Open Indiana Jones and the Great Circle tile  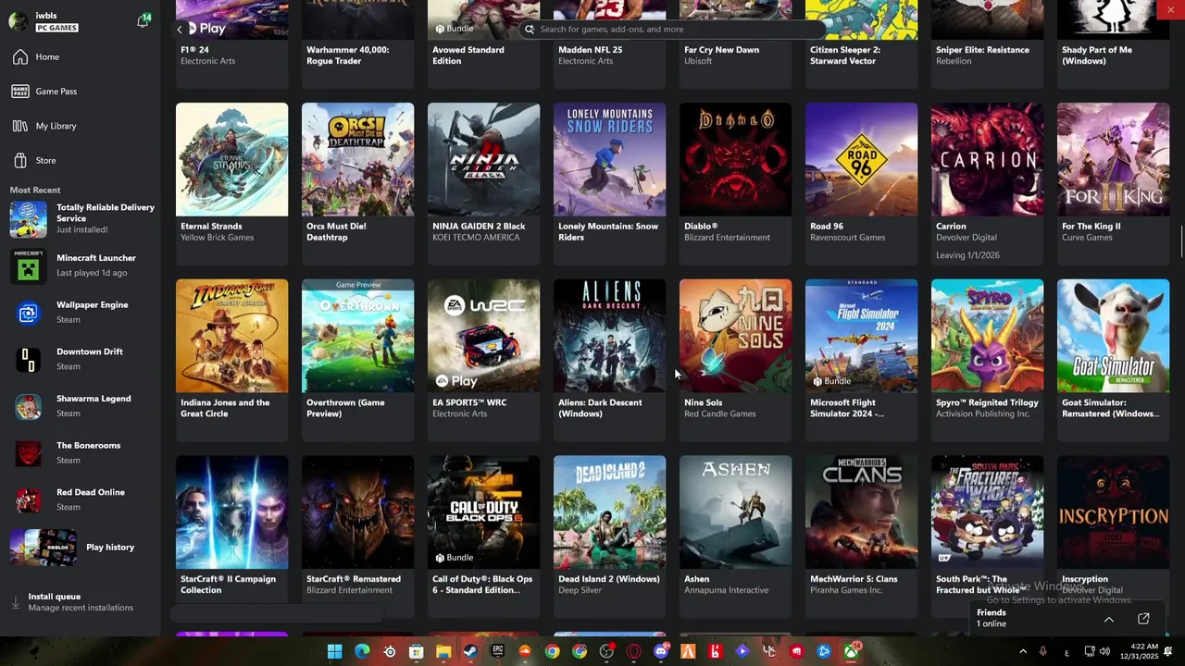pyautogui.click(x=231, y=359)
